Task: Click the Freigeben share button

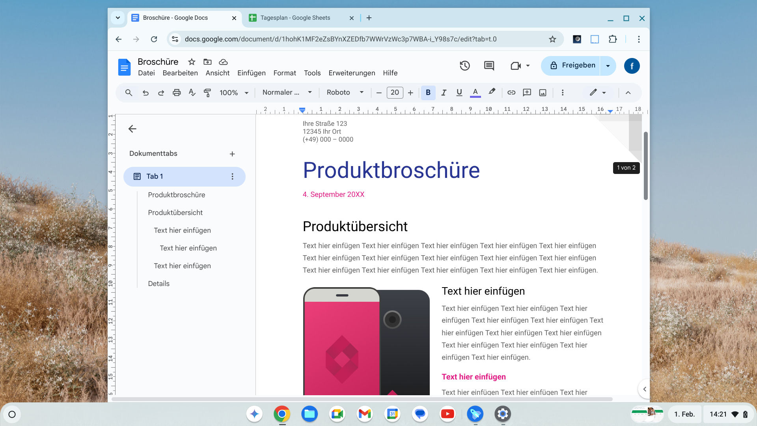Action: 572,65
